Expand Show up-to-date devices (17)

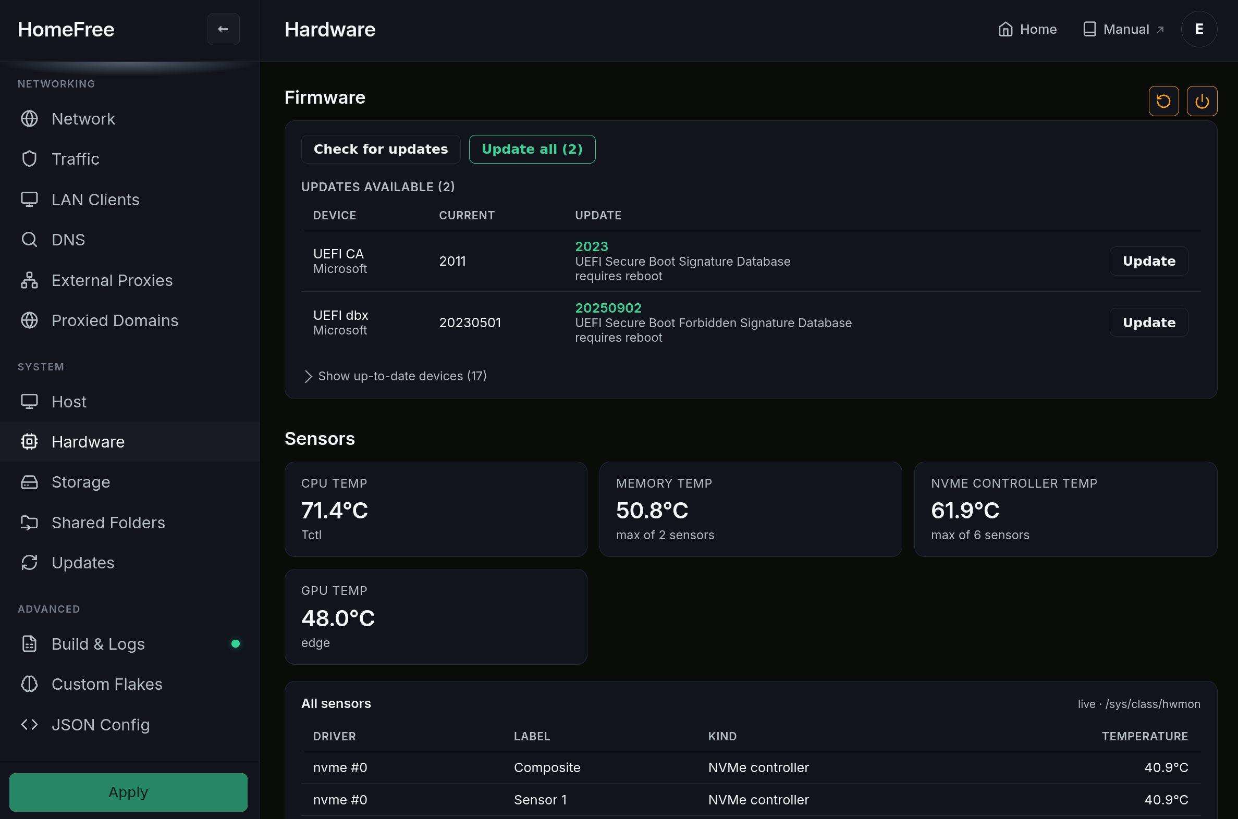click(x=395, y=376)
